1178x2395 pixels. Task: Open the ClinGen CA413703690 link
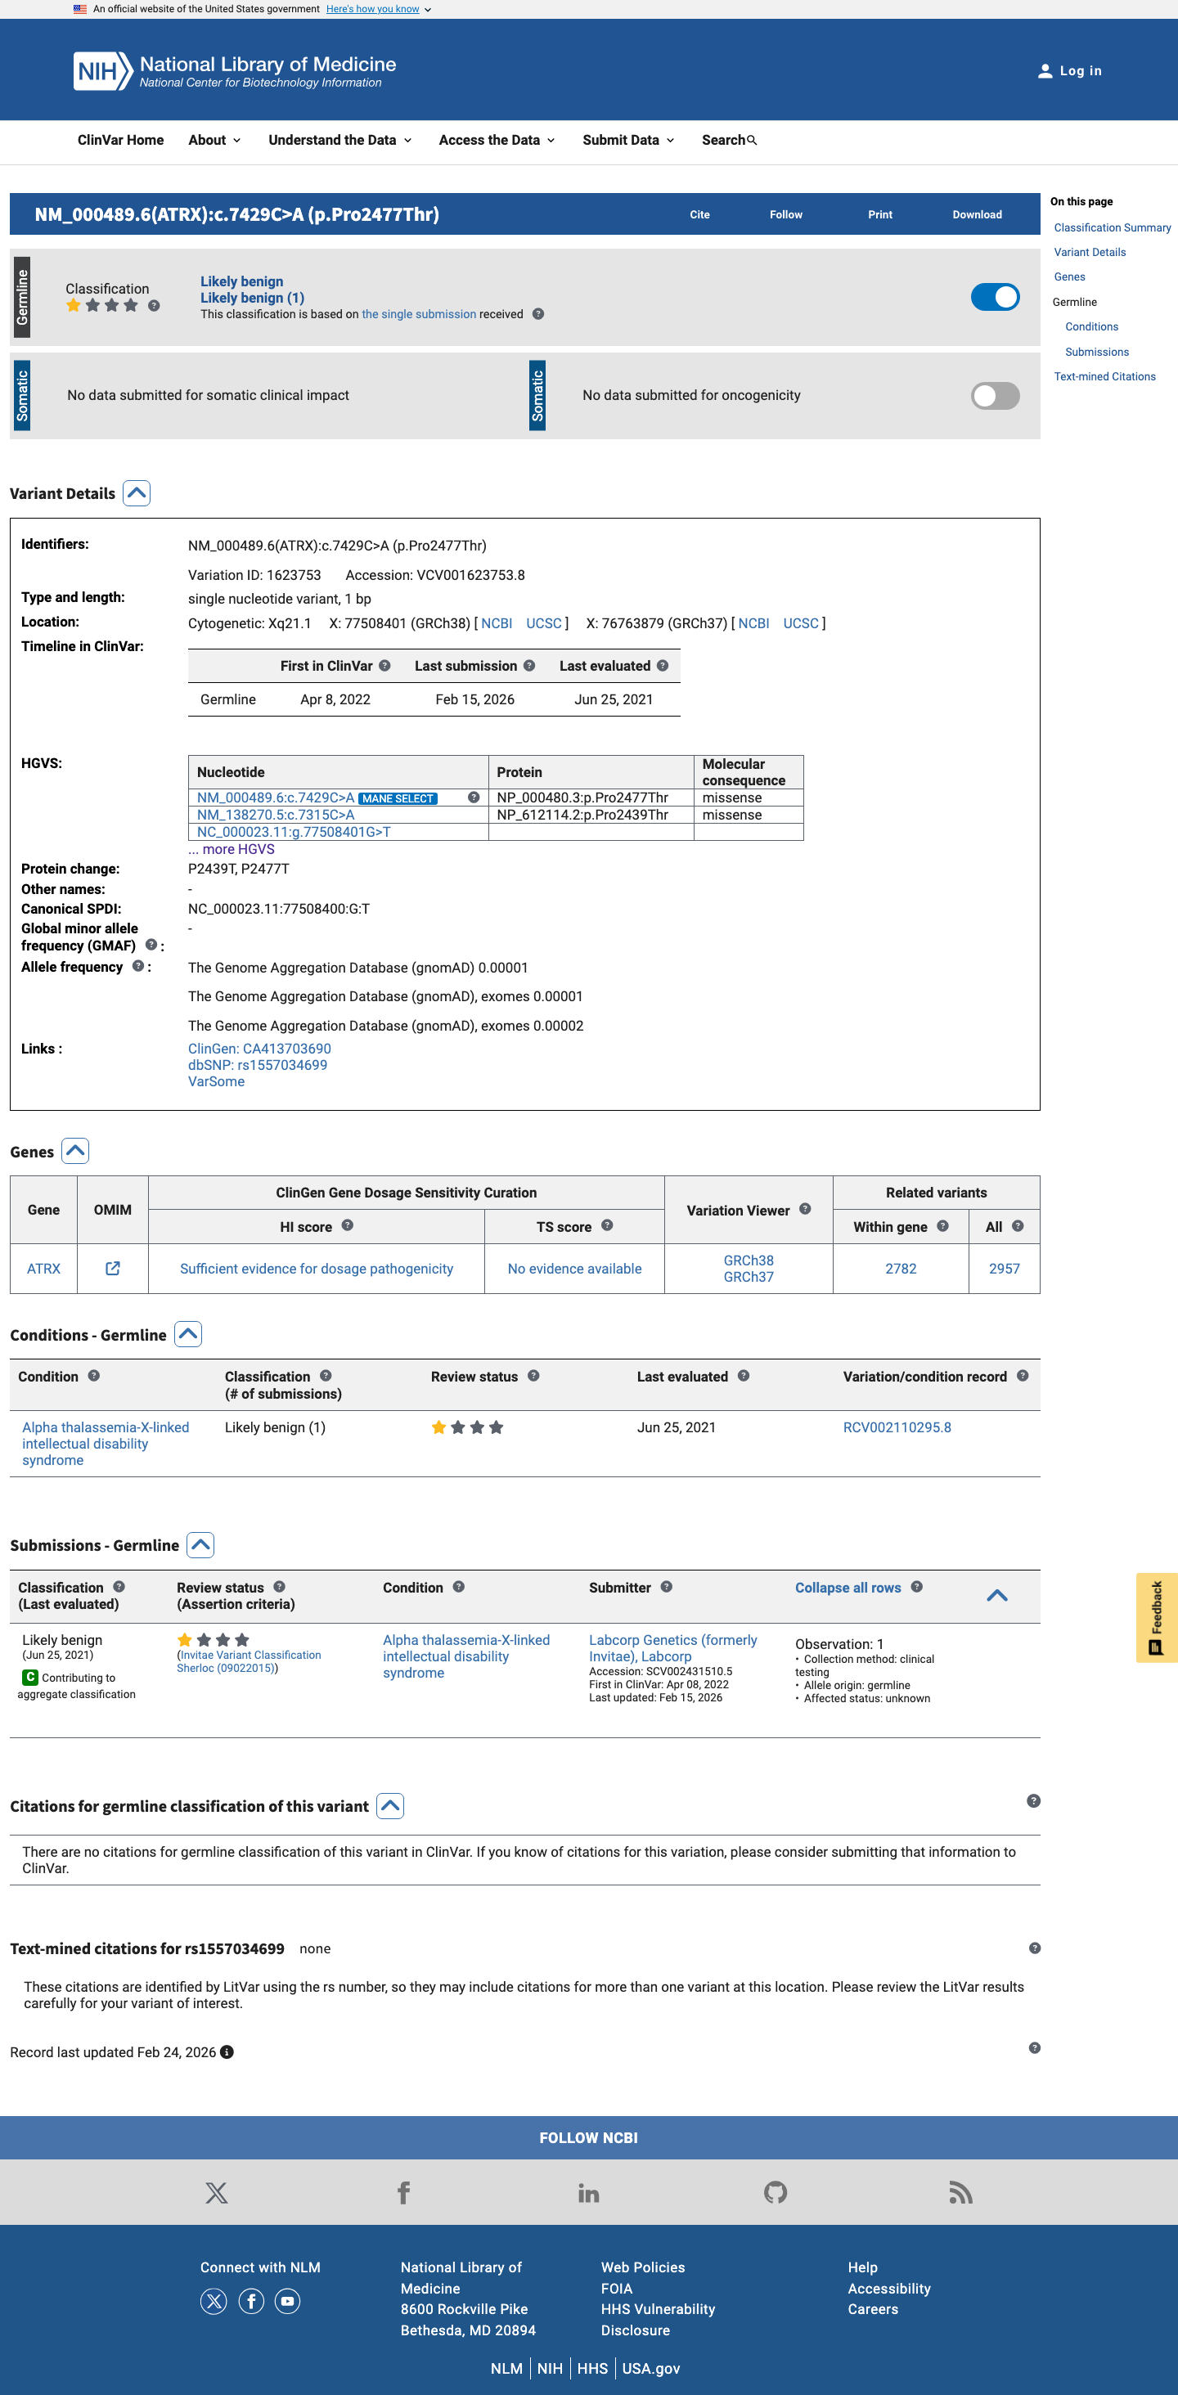point(259,1048)
